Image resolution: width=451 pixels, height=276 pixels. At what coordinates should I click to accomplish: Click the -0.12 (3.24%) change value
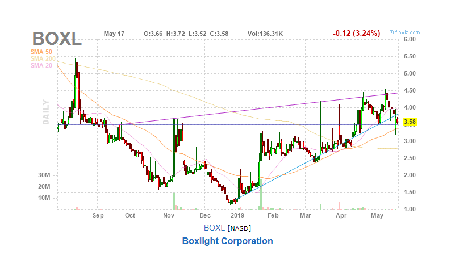pos(357,34)
